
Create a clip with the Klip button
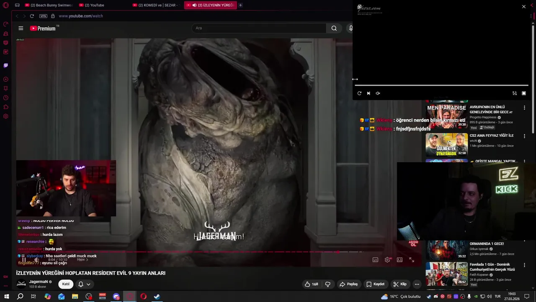click(400, 284)
